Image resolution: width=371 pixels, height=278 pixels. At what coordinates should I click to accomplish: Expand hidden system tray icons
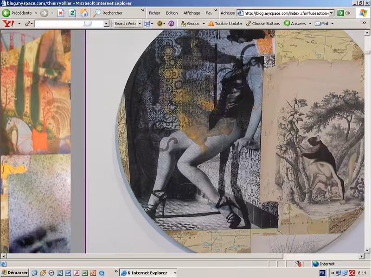pyautogui.click(x=333, y=273)
